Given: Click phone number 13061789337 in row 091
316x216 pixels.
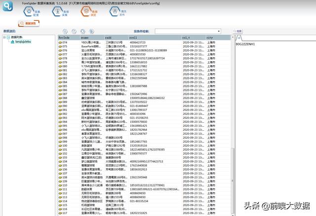Looking at the screenshot, I should click(138, 110).
